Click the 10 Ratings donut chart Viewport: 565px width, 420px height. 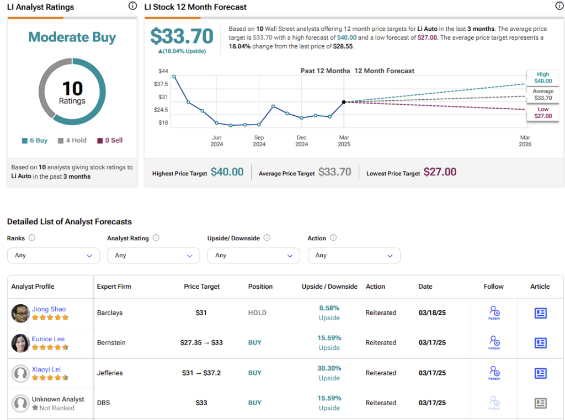(72, 91)
